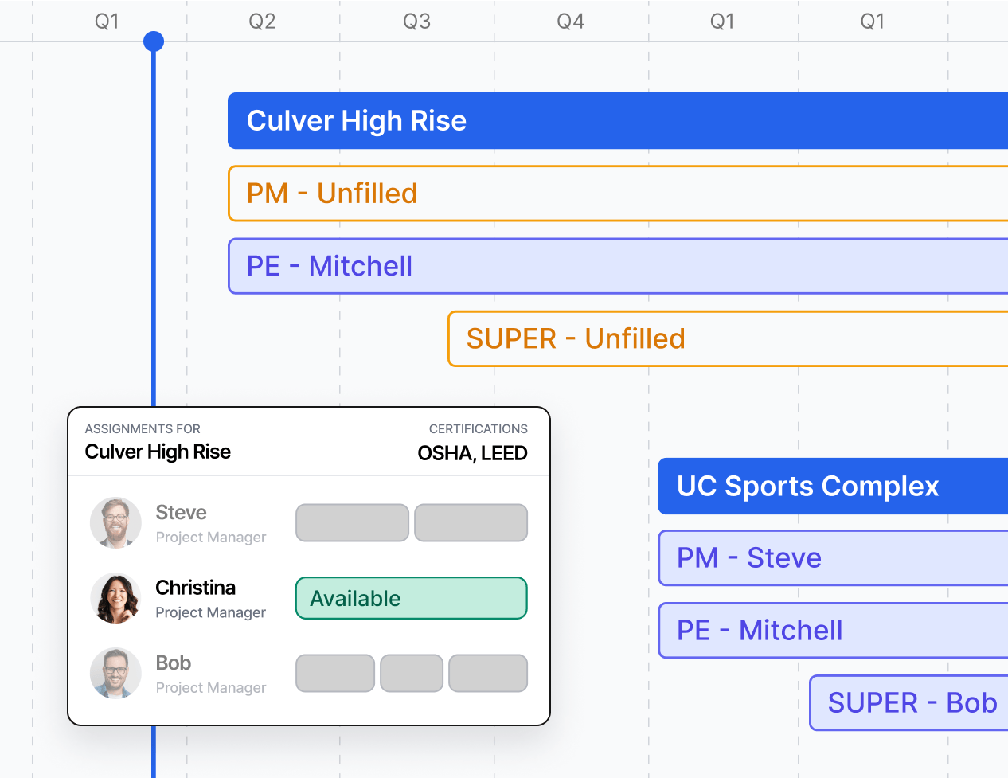Click the SUPER - Unfilled role bar
The width and height of the screenshot is (1008, 778).
pos(727,338)
